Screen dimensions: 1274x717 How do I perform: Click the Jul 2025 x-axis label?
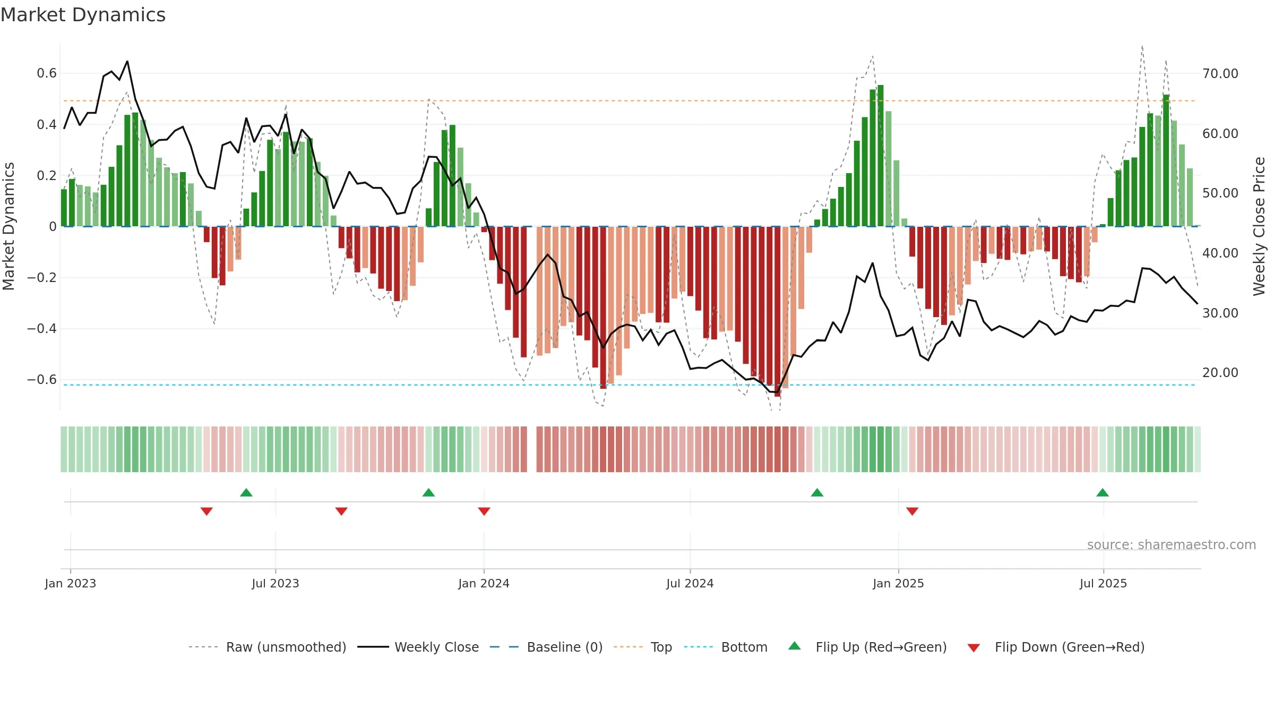(1104, 583)
